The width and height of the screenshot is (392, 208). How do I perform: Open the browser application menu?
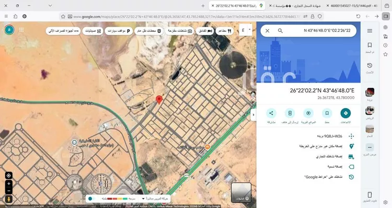point(6,16)
